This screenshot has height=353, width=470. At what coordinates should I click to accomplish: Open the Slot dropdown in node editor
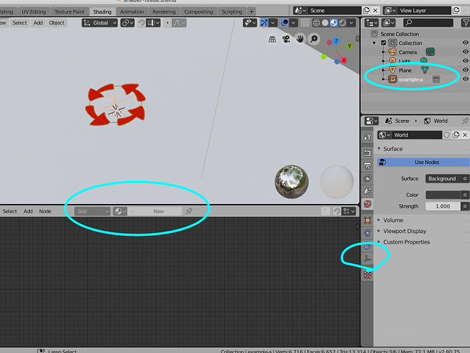[x=93, y=211]
